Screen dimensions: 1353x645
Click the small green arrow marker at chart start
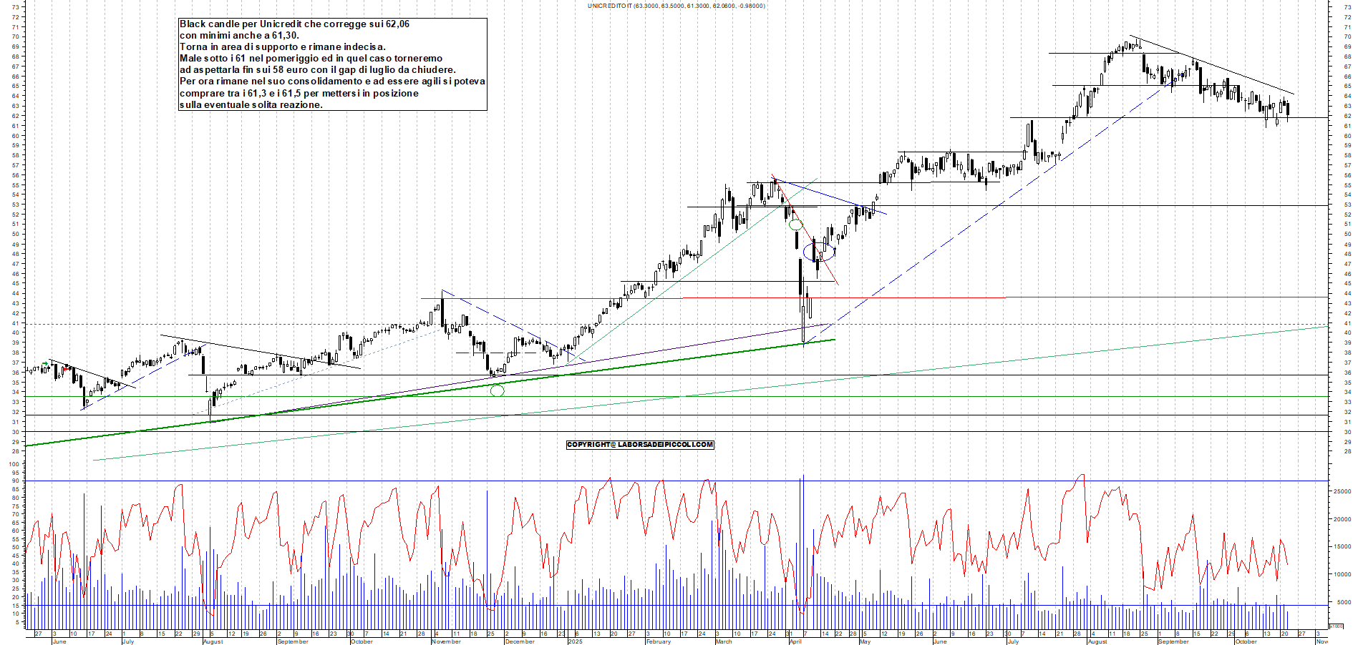pos(45,365)
